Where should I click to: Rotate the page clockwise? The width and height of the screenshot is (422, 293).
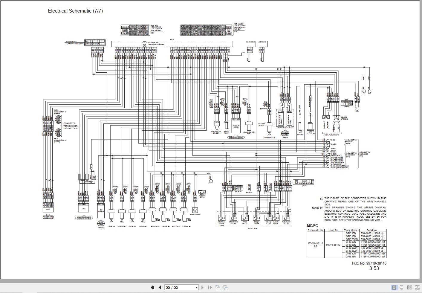coord(225,287)
